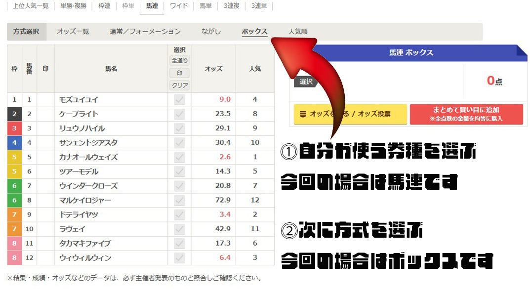Open the 通常/フォーメーション method tab
This screenshot has height=295, width=530.
(x=145, y=32)
